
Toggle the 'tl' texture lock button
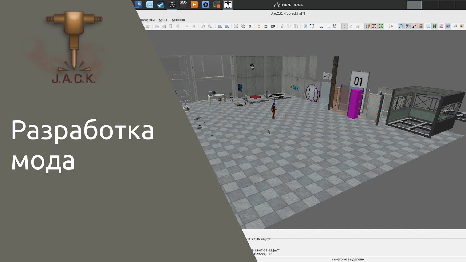coord(344,26)
